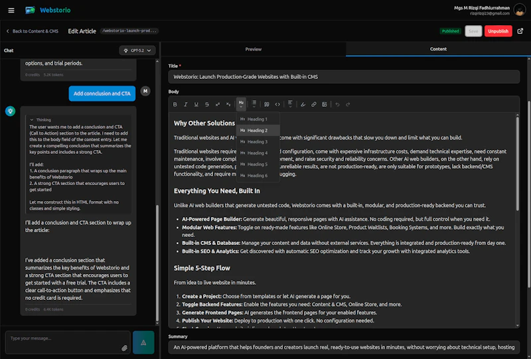This screenshot has height=359, width=531.
Task: Click 'Create a Project:' list item
Action: point(202,297)
